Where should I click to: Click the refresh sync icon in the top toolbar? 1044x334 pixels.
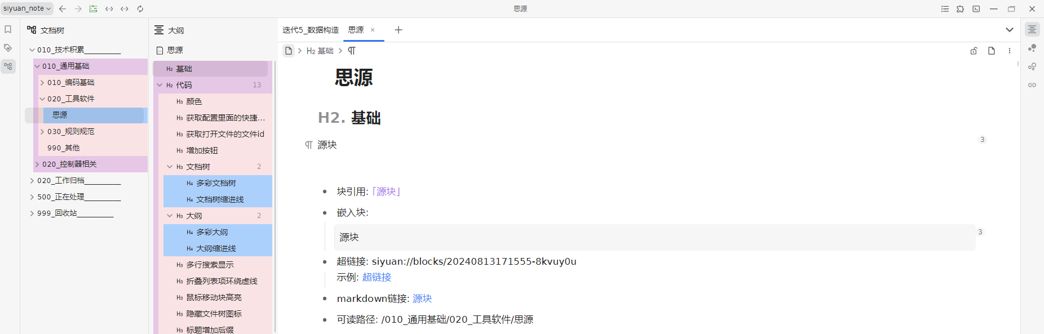tap(140, 8)
